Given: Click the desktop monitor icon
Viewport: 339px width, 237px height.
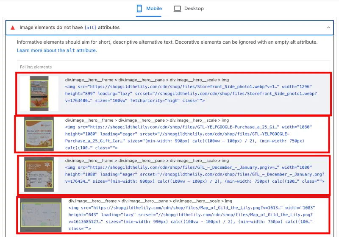Looking at the screenshot, I should pos(177,8).
